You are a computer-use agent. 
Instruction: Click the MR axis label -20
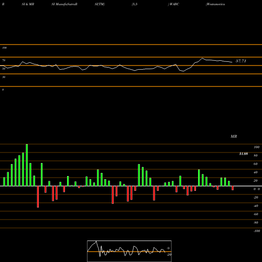[256, 198]
